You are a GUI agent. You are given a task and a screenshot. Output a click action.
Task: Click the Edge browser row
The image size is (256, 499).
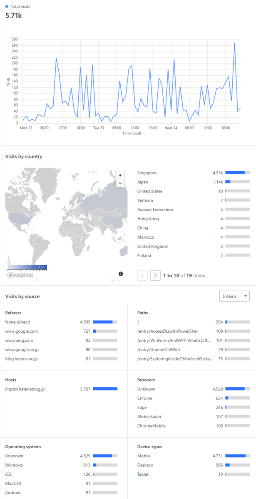[x=194, y=408]
